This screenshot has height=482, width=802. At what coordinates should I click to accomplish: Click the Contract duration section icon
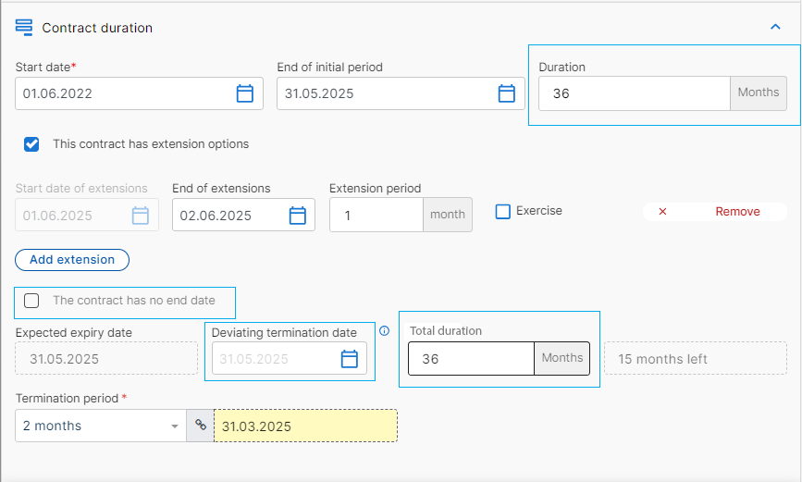24,27
